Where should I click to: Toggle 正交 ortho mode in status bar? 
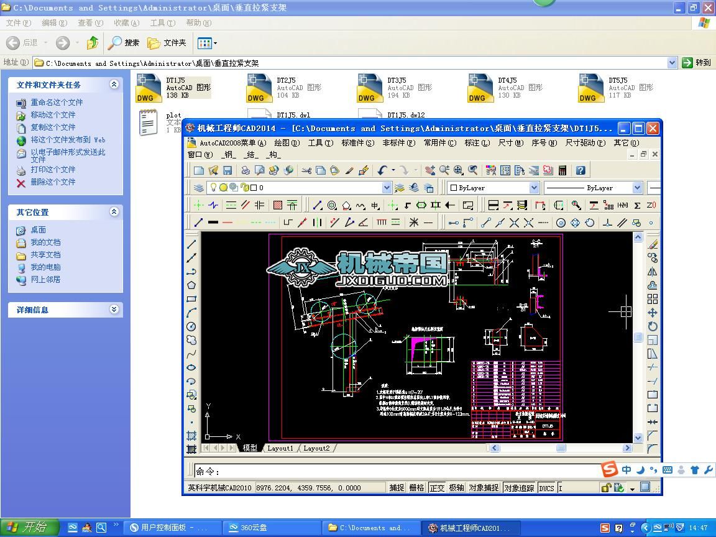(x=437, y=488)
